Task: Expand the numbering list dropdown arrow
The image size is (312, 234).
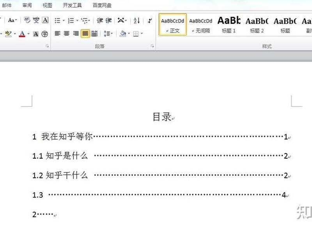Action: tap(77, 20)
